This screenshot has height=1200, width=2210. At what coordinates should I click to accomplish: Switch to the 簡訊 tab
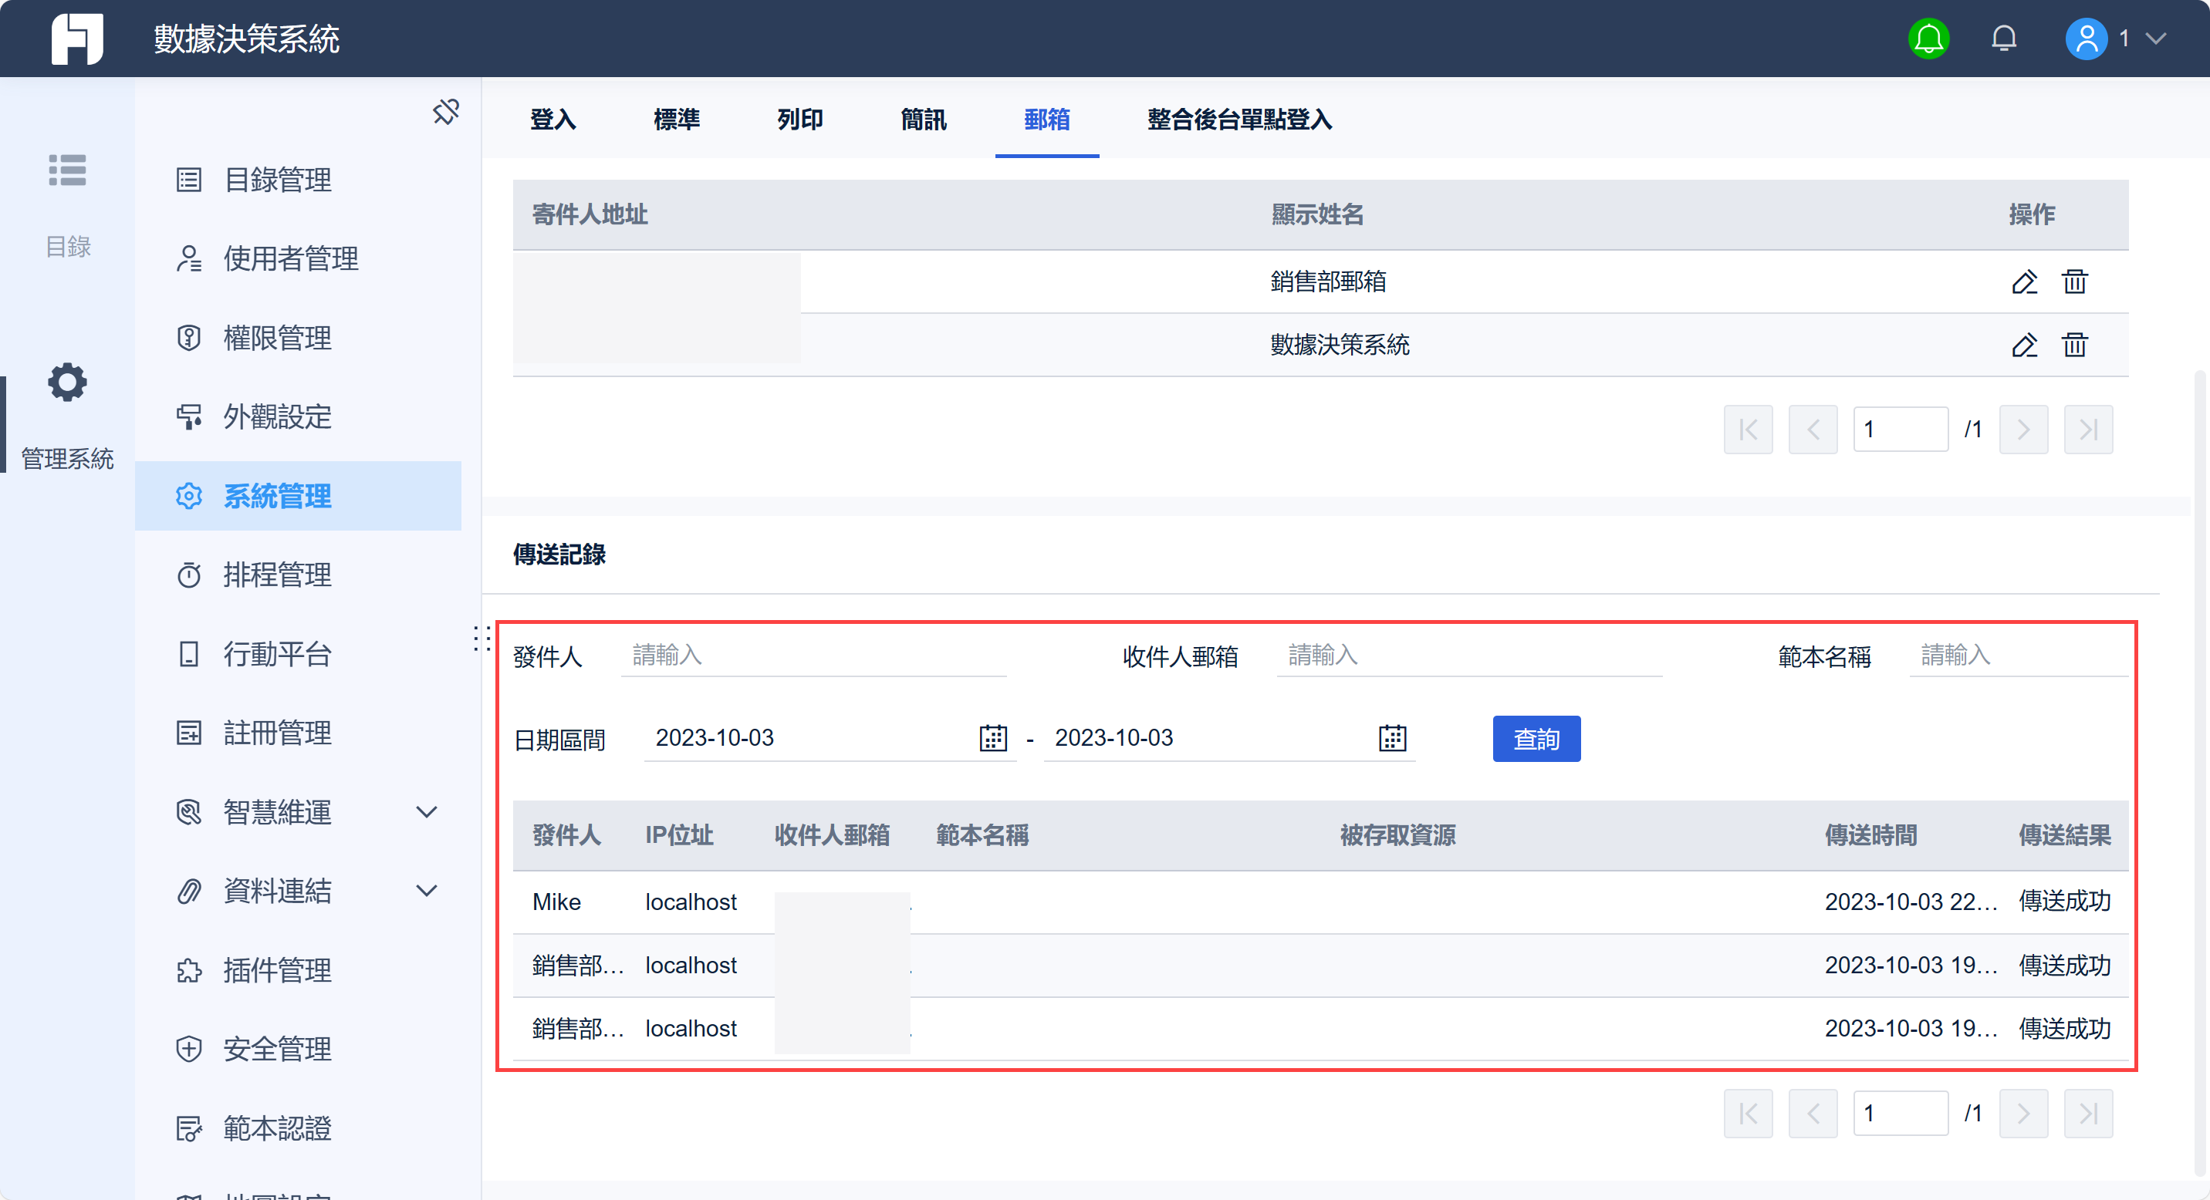pos(923,119)
